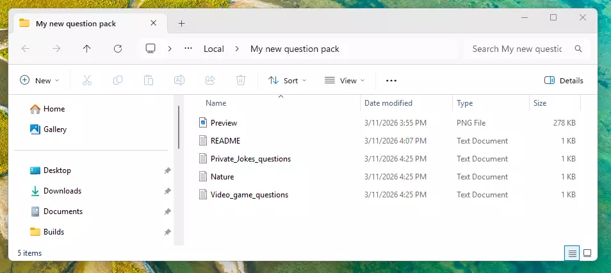Go forward with the right arrow

pos(56,49)
